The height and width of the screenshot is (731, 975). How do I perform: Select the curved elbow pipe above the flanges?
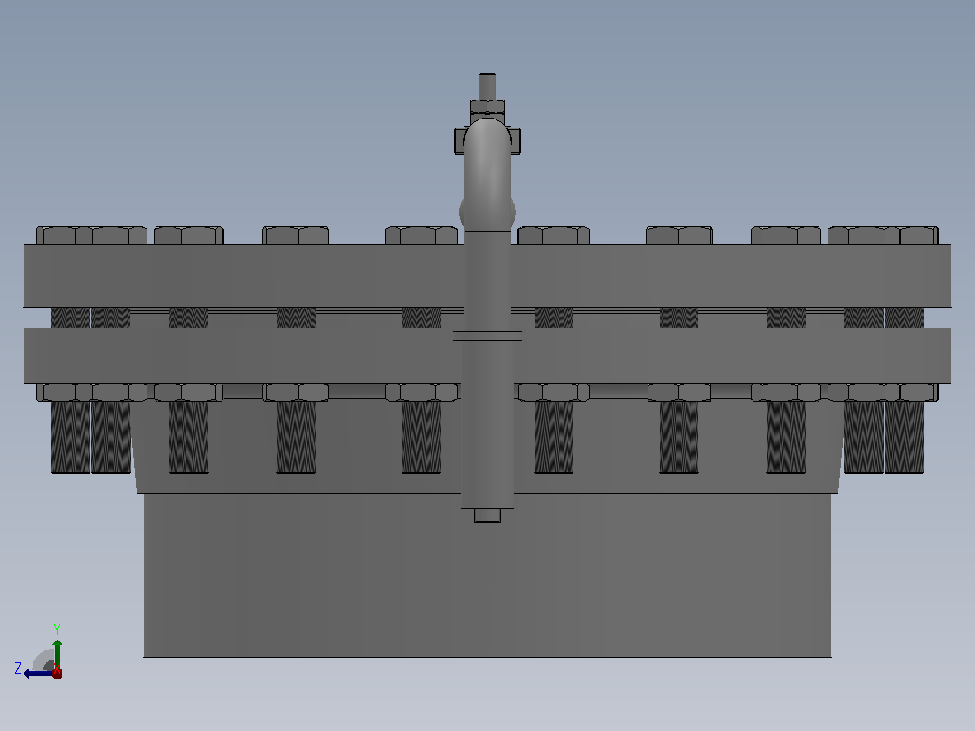[x=488, y=175]
